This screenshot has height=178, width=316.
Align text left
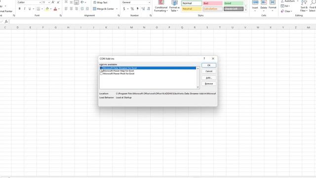click(66, 9)
